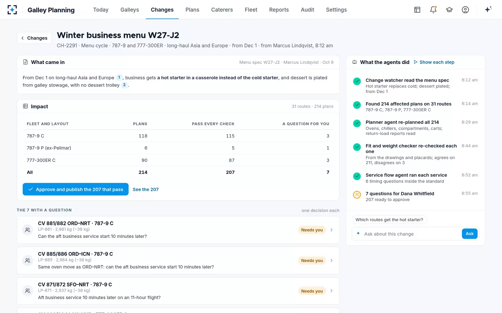The image size is (502, 313).
Task: Click the green check for Change watcher step
Action: (x=357, y=81)
